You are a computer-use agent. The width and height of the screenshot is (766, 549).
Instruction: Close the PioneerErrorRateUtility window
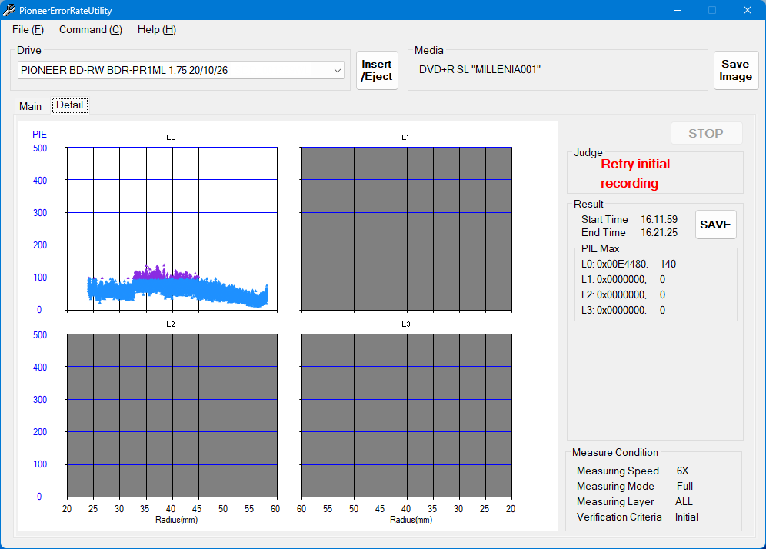(x=747, y=10)
